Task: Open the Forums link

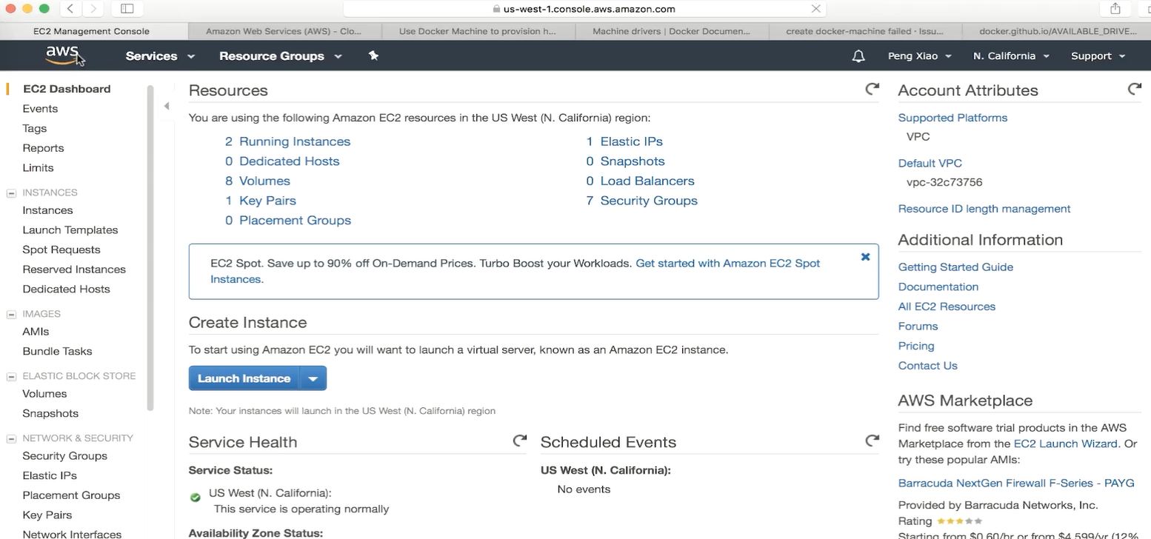Action: click(918, 327)
